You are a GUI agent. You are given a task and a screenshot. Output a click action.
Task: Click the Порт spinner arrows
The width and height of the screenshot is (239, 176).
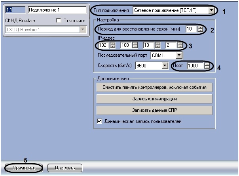[x=207, y=66]
